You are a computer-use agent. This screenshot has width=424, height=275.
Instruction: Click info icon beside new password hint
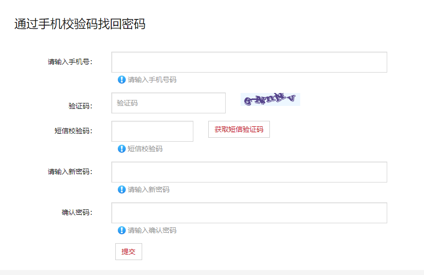click(x=122, y=189)
